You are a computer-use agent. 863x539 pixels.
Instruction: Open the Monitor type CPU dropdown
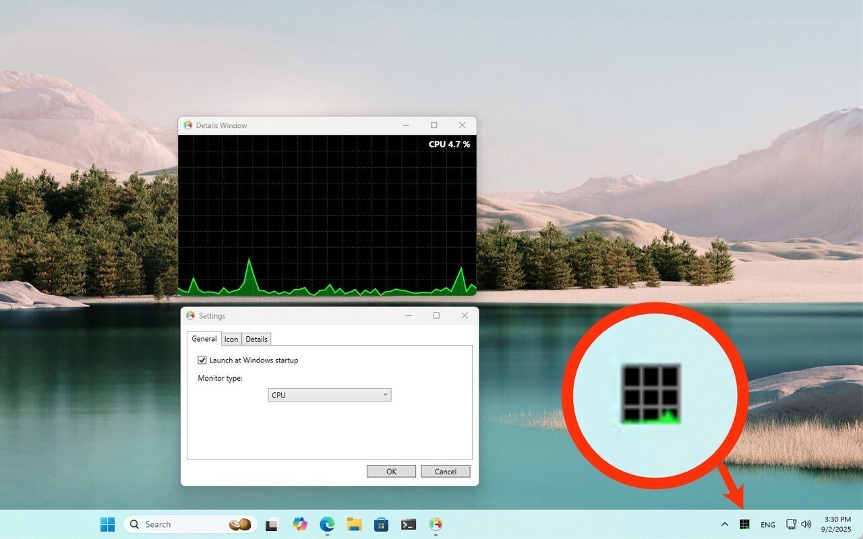329,395
